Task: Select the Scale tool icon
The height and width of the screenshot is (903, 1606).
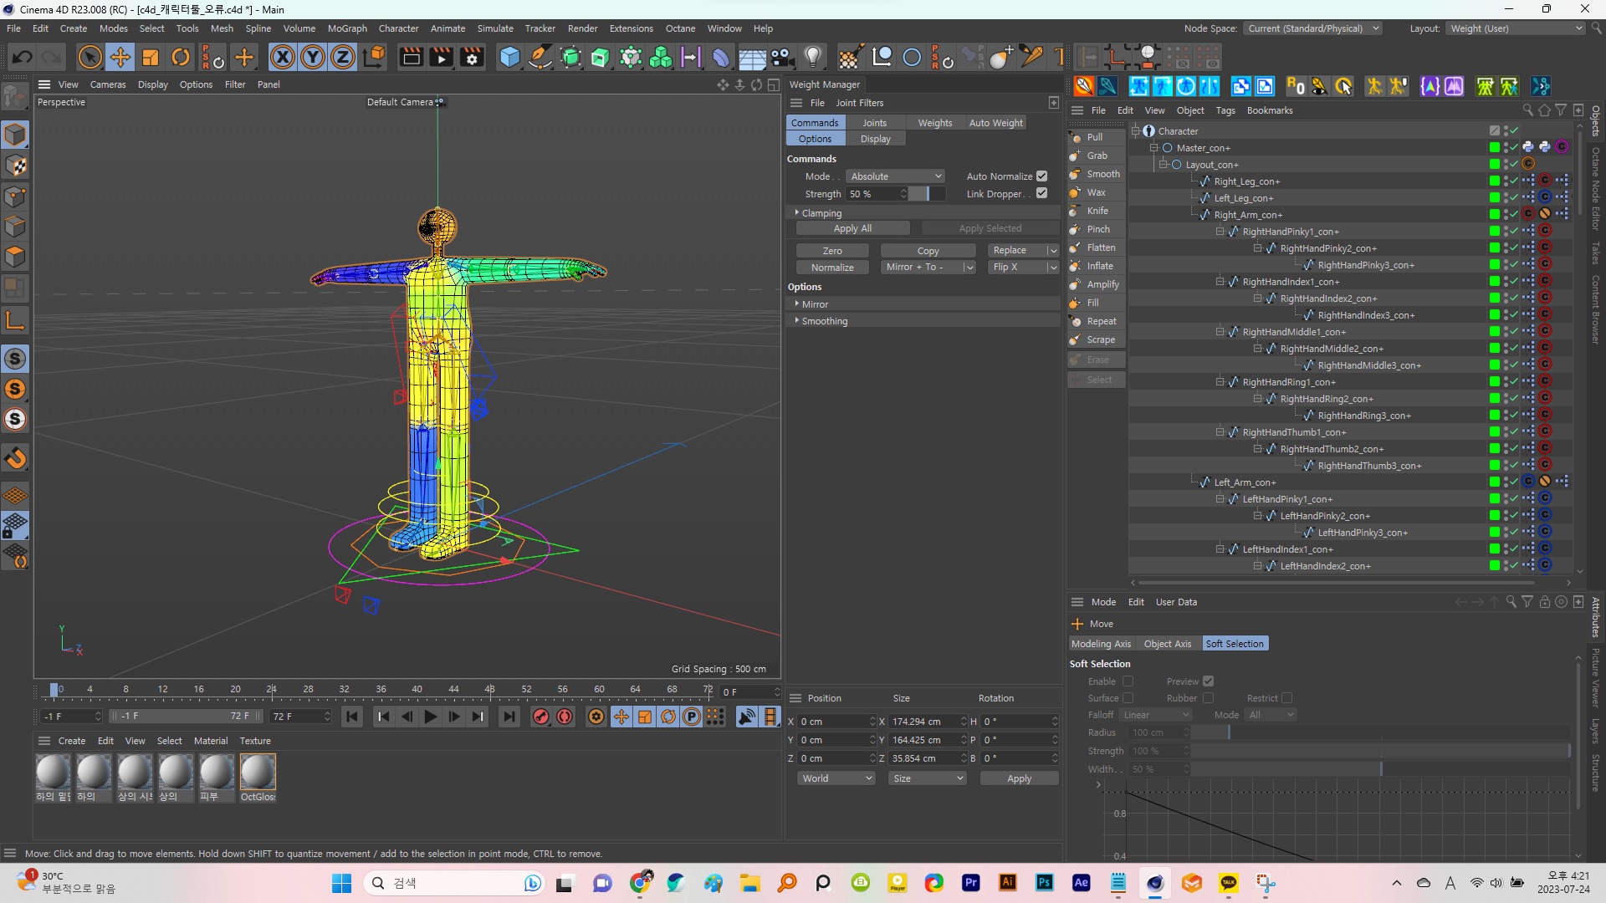Action: click(151, 58)
